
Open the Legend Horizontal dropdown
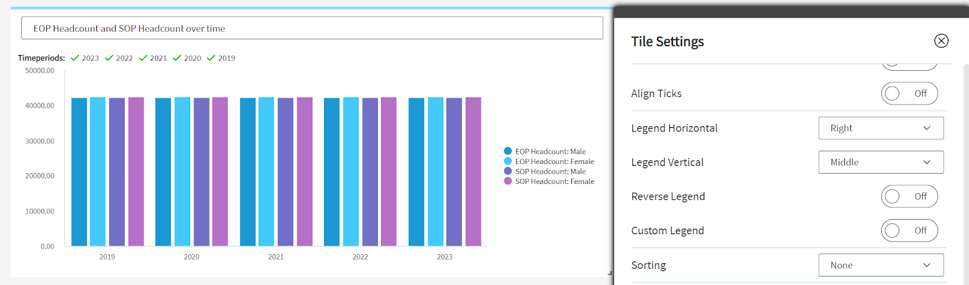click(x=881, y=128)
